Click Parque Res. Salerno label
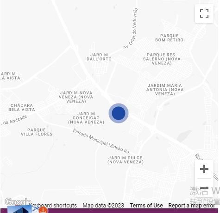 162,59
